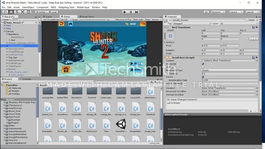
Task: Open the UnityAds asset folder
Action: [121, 93]
